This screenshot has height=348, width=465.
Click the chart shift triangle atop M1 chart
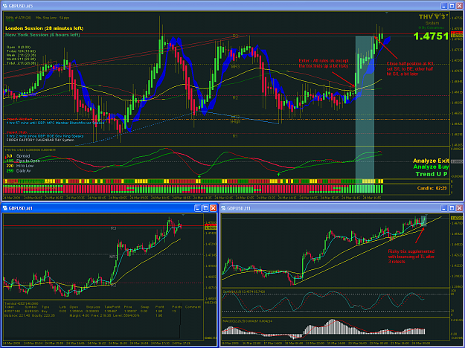coord(183,215)
